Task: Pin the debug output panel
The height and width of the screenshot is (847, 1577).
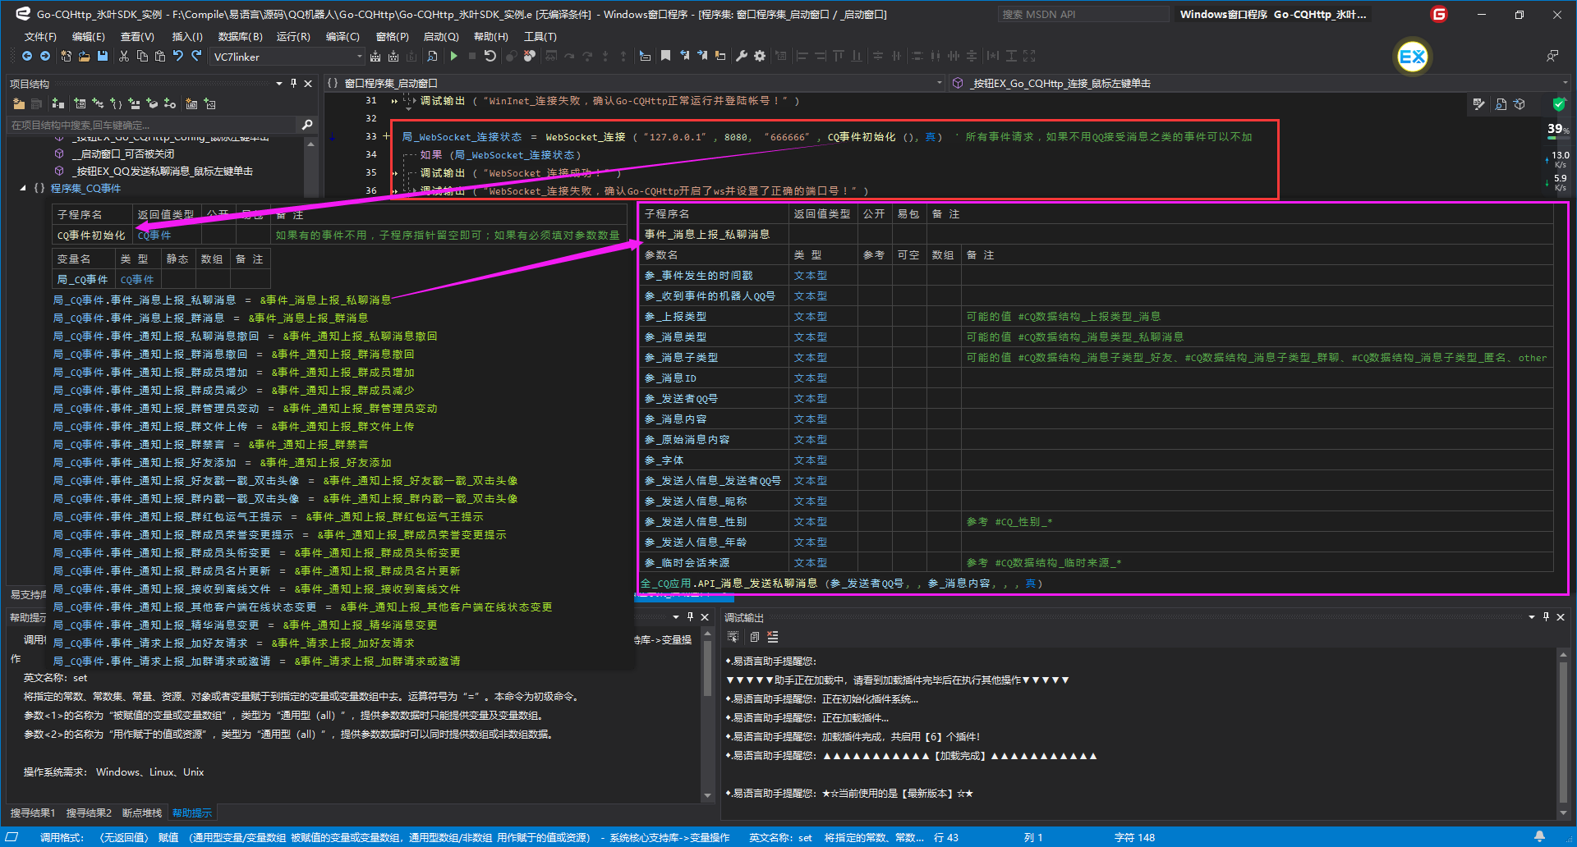Action: (1546, 617)
